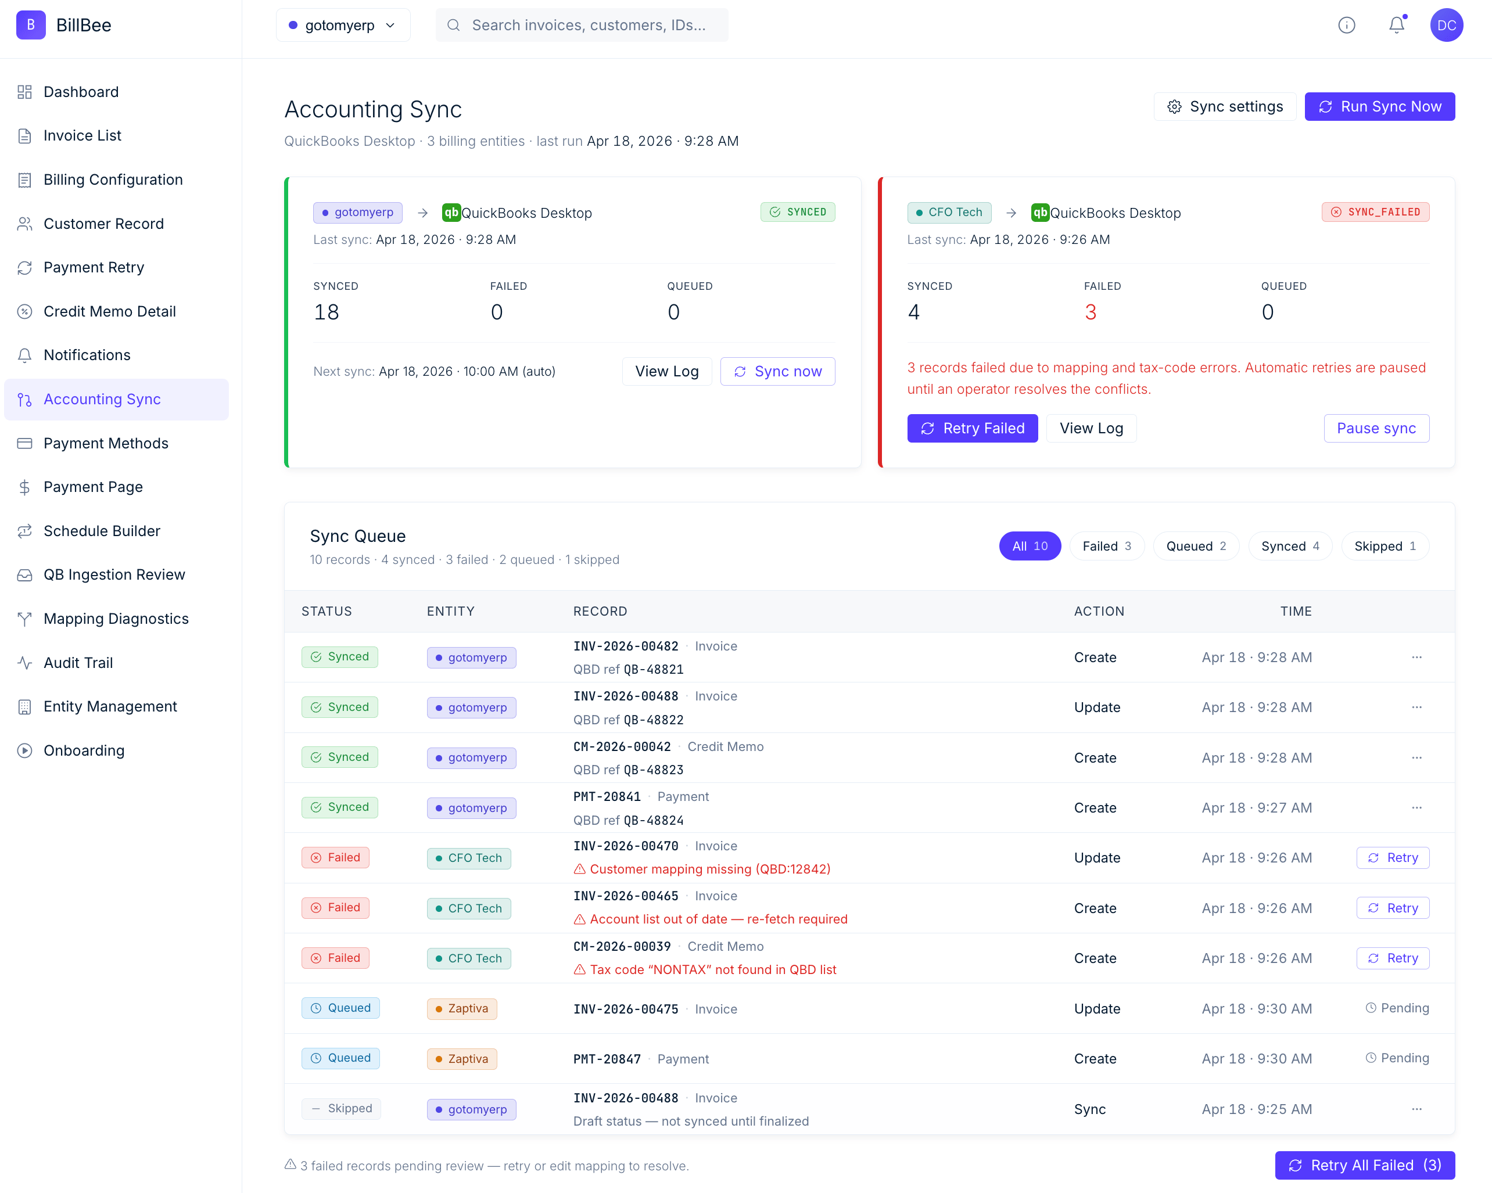This screenshot has width=1492, height=1193.
Task: Click the Skipped status badge
Action: coord(341,1109)
